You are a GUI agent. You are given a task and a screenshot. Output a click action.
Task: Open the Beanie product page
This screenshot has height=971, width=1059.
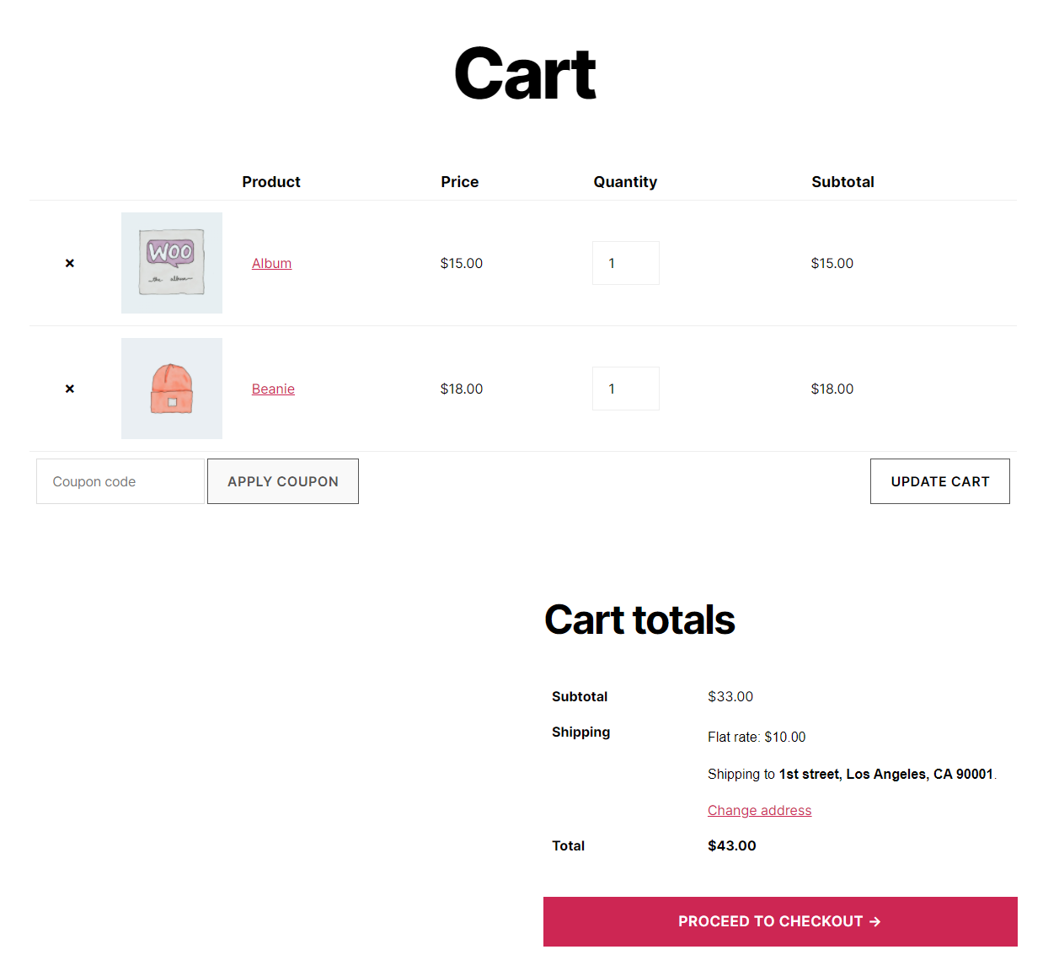[x=273, y=389]
